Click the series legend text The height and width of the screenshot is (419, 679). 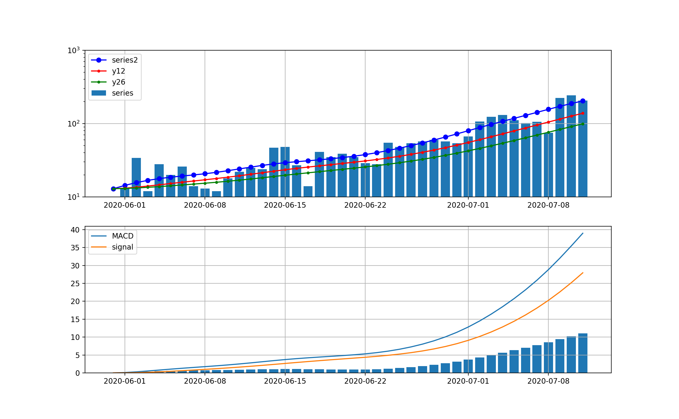(123, 93)
